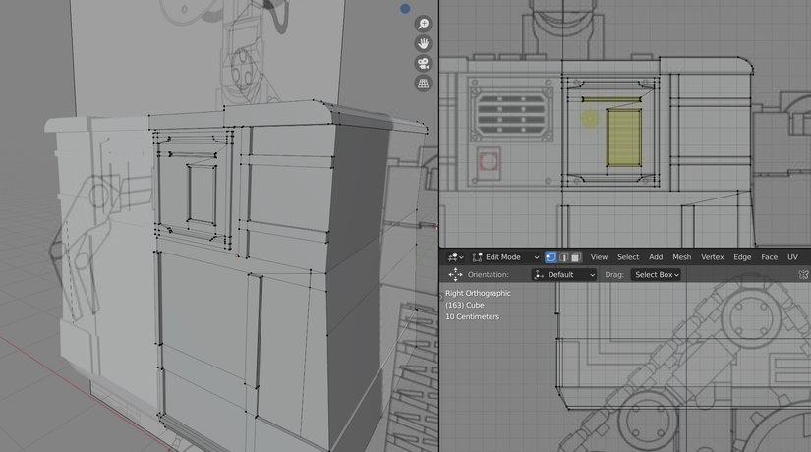Click the blue navigation gizmo axis dot
Viewport: 811px width, 452px height.
click(x=405, y=8)
